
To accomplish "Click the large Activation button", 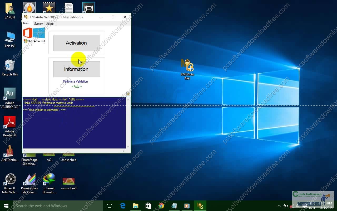I will [76, 43].
